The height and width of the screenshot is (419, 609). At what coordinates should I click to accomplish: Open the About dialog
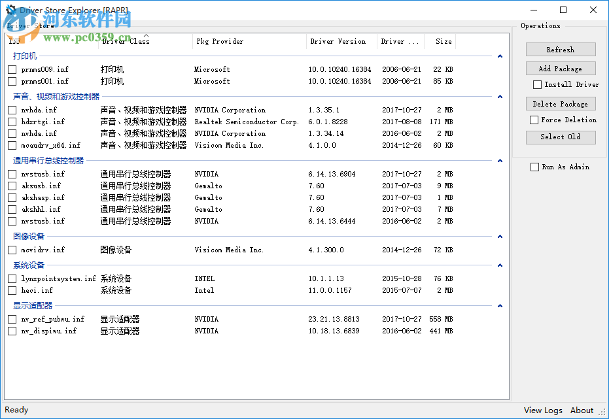click(x=581, y=410)
